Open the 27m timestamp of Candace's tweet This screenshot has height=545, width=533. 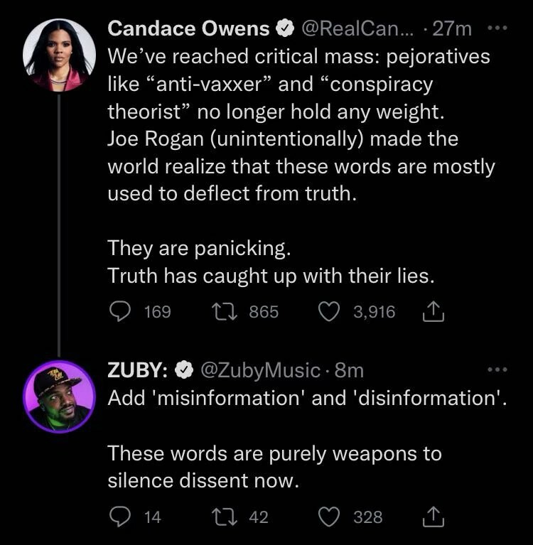click(x=453, y=29)
